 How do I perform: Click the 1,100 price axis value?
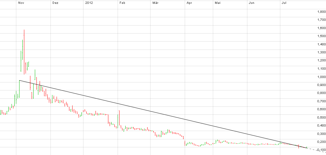point(322,69)
